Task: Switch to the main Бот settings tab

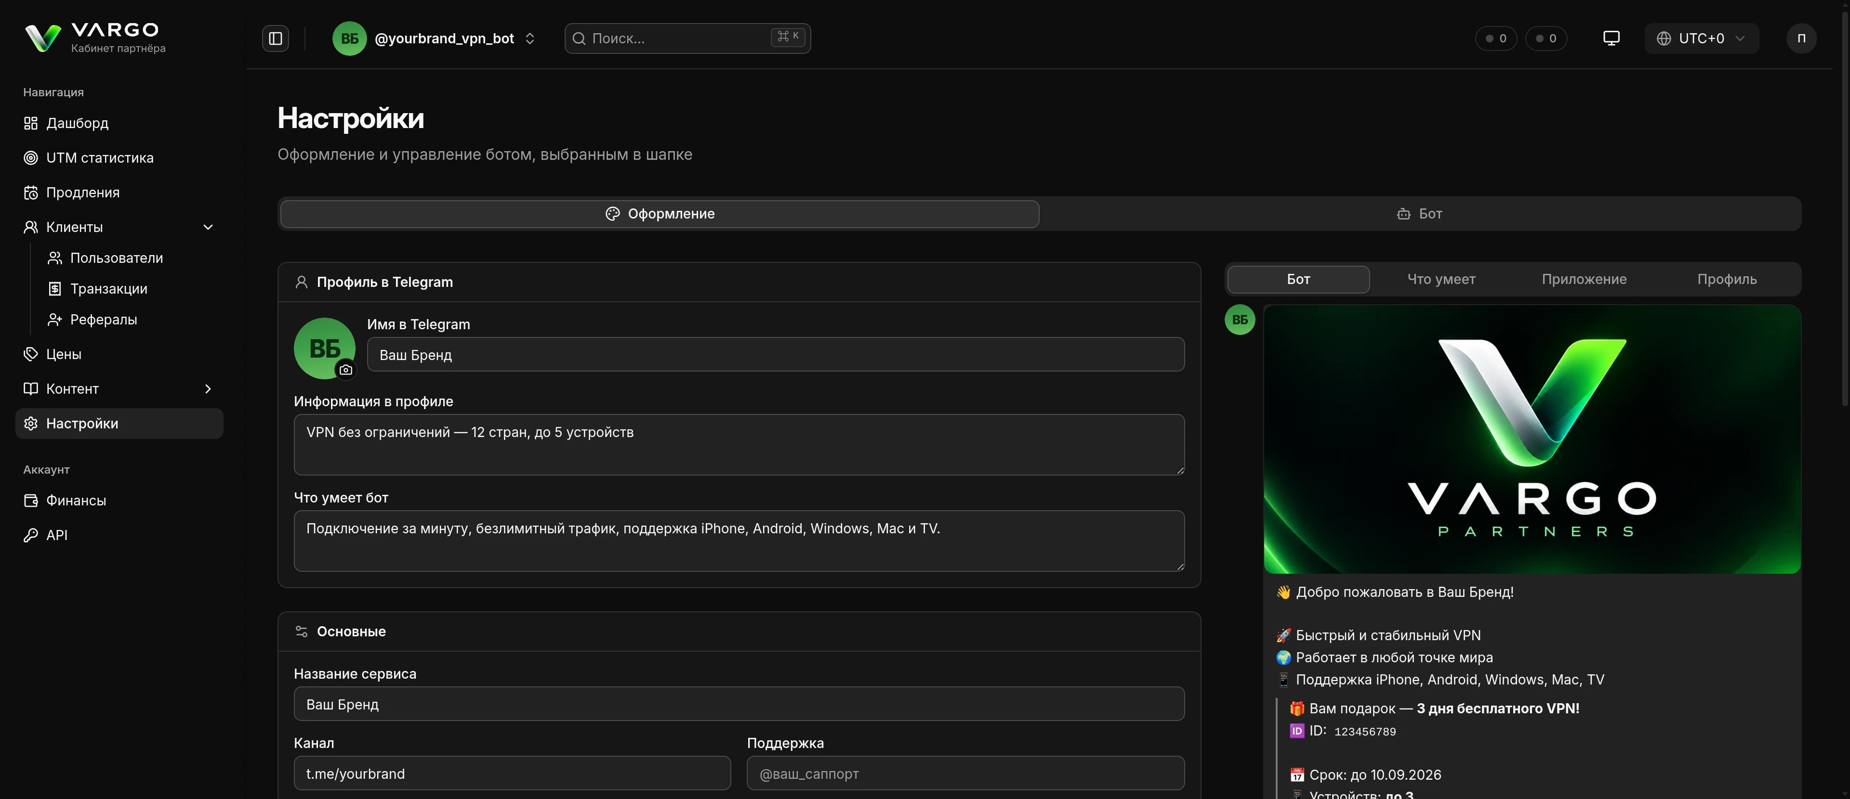Action: 1419,214
